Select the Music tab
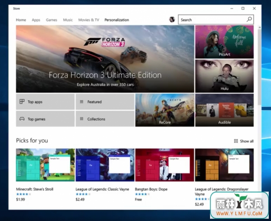271x221 pixels. point(68,20)
